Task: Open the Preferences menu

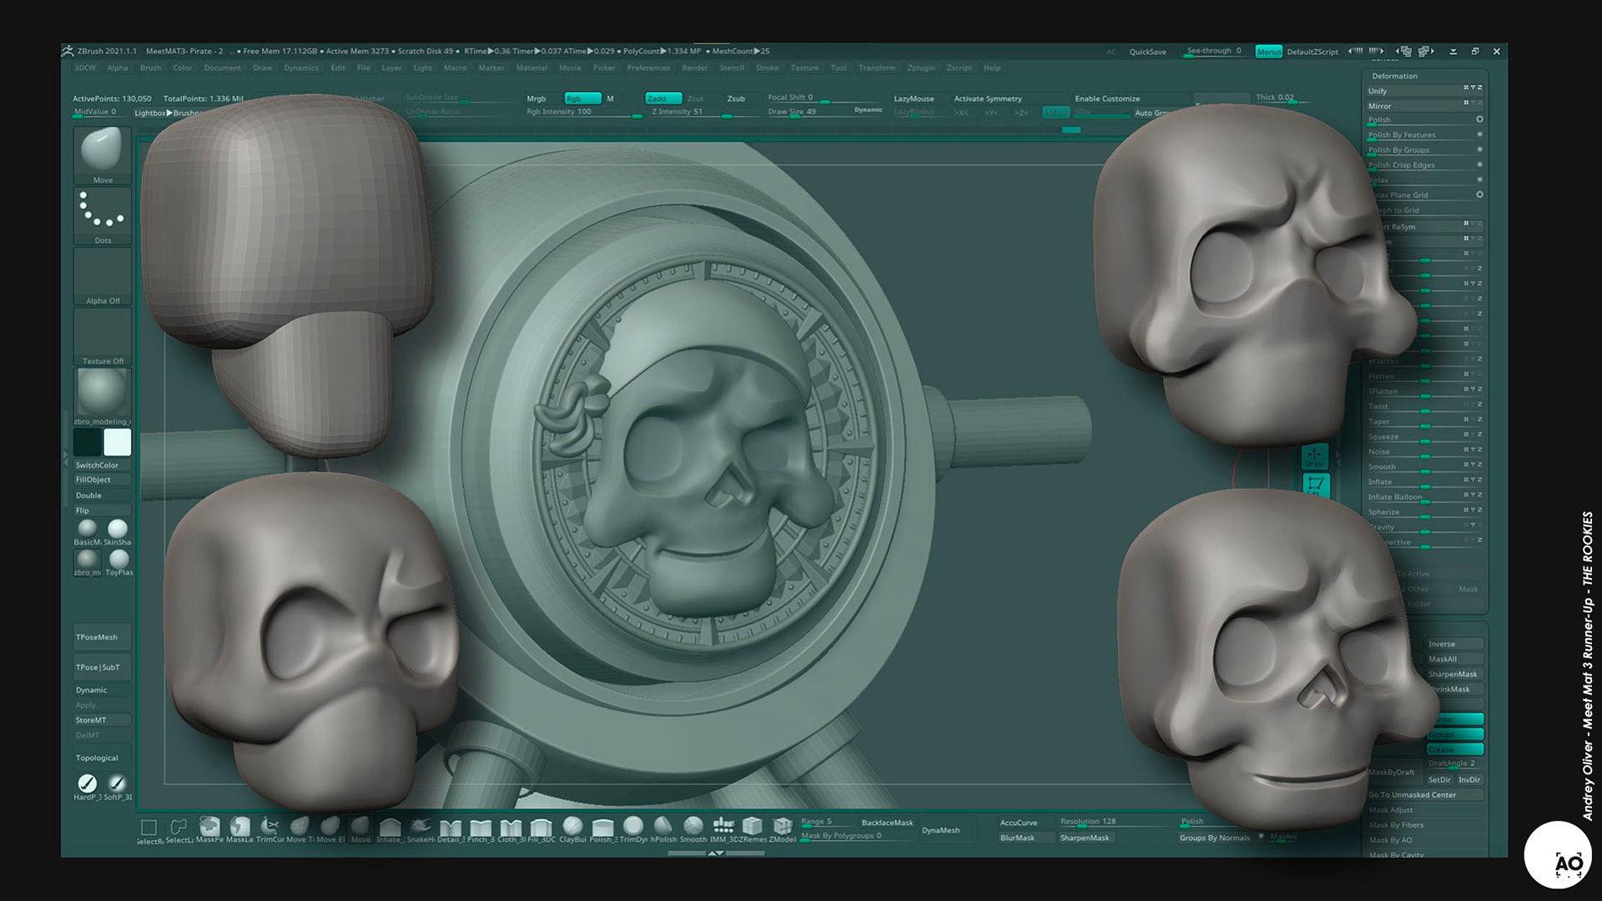Action: point(648,68)
